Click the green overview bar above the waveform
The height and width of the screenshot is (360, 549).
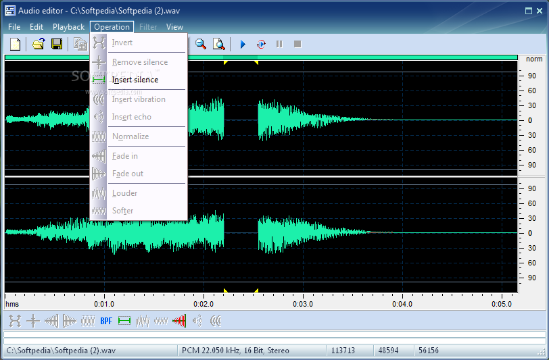point(261,57)
